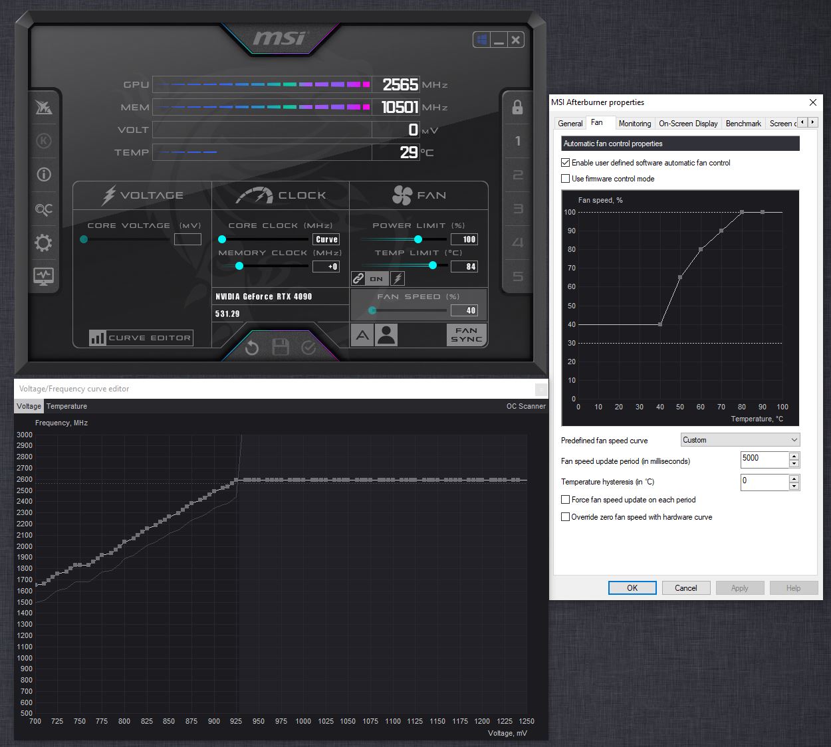Open the hardware monitor icon
This screenshot has height=747, width=831.
(x=44, y=276)
